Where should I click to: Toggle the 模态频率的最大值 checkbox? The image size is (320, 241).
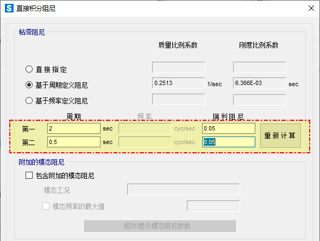(x=46, y=206)
